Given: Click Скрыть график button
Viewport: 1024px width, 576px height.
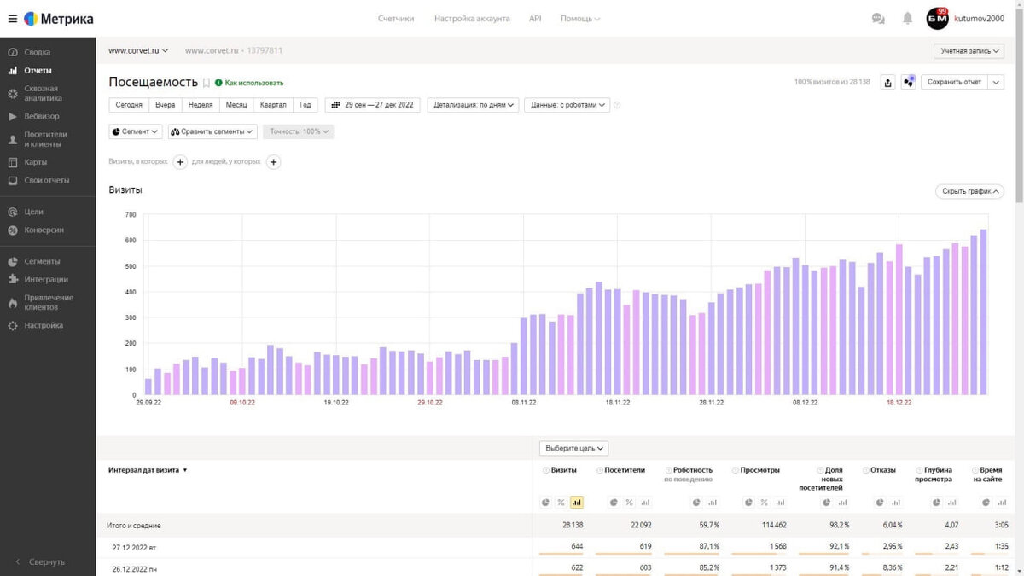Looking at the screenshot, I should (969, 191).
